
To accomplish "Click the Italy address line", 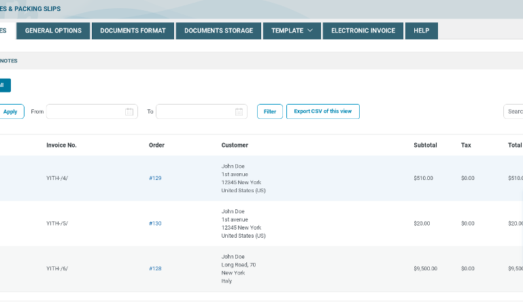I will (226, 281).
